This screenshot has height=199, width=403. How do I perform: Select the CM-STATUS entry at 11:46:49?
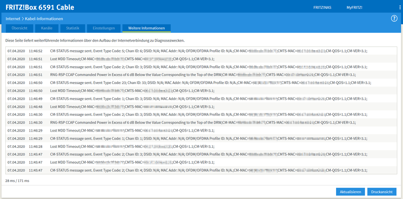pos(201,99)
